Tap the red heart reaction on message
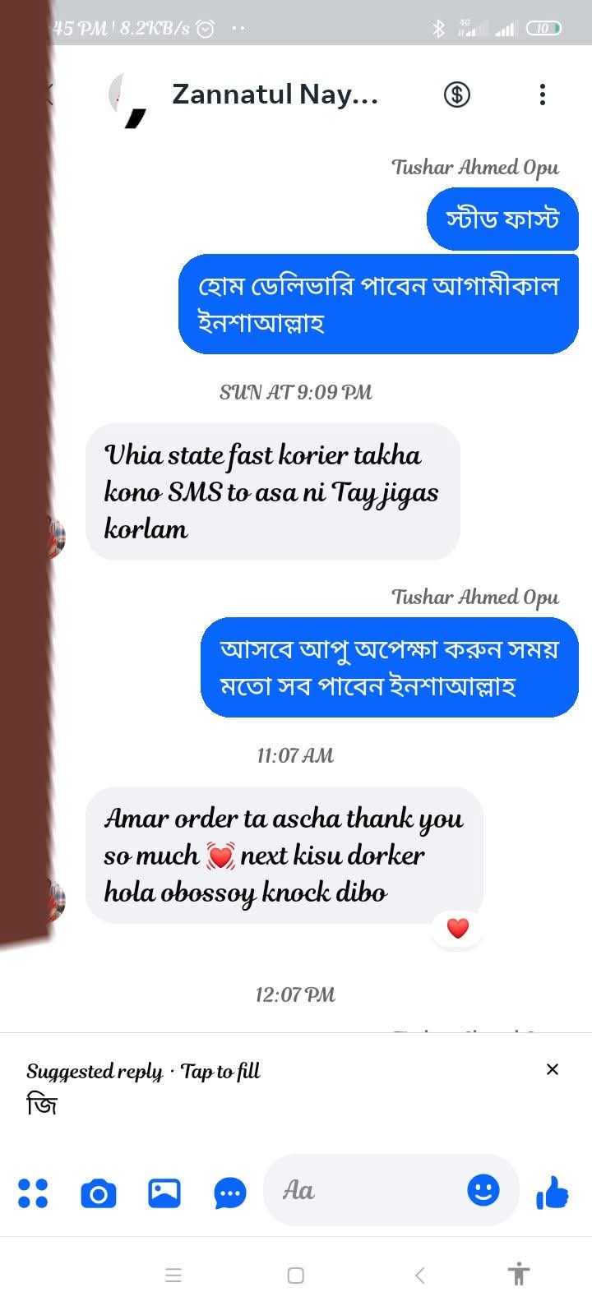The width and height of the screenshot is (592, 1315). (x=458, y=929)
